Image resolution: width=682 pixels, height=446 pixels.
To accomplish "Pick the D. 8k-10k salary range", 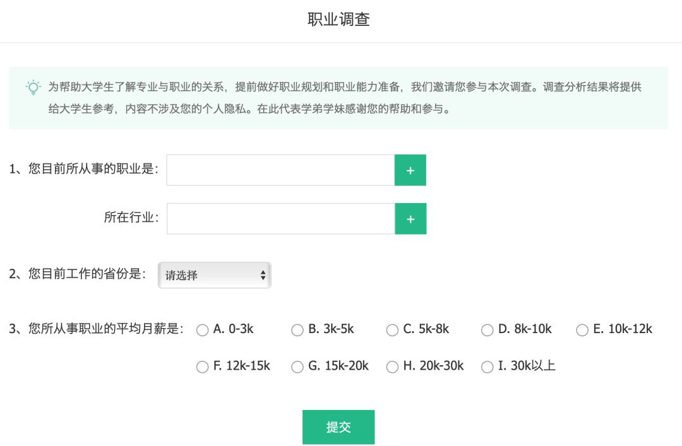I will [x=487, y=330].
